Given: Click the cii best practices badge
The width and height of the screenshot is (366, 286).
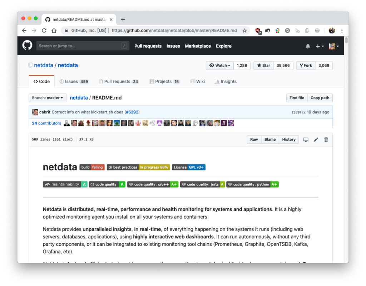Looking at the screenshot, I should click(138, 167).
